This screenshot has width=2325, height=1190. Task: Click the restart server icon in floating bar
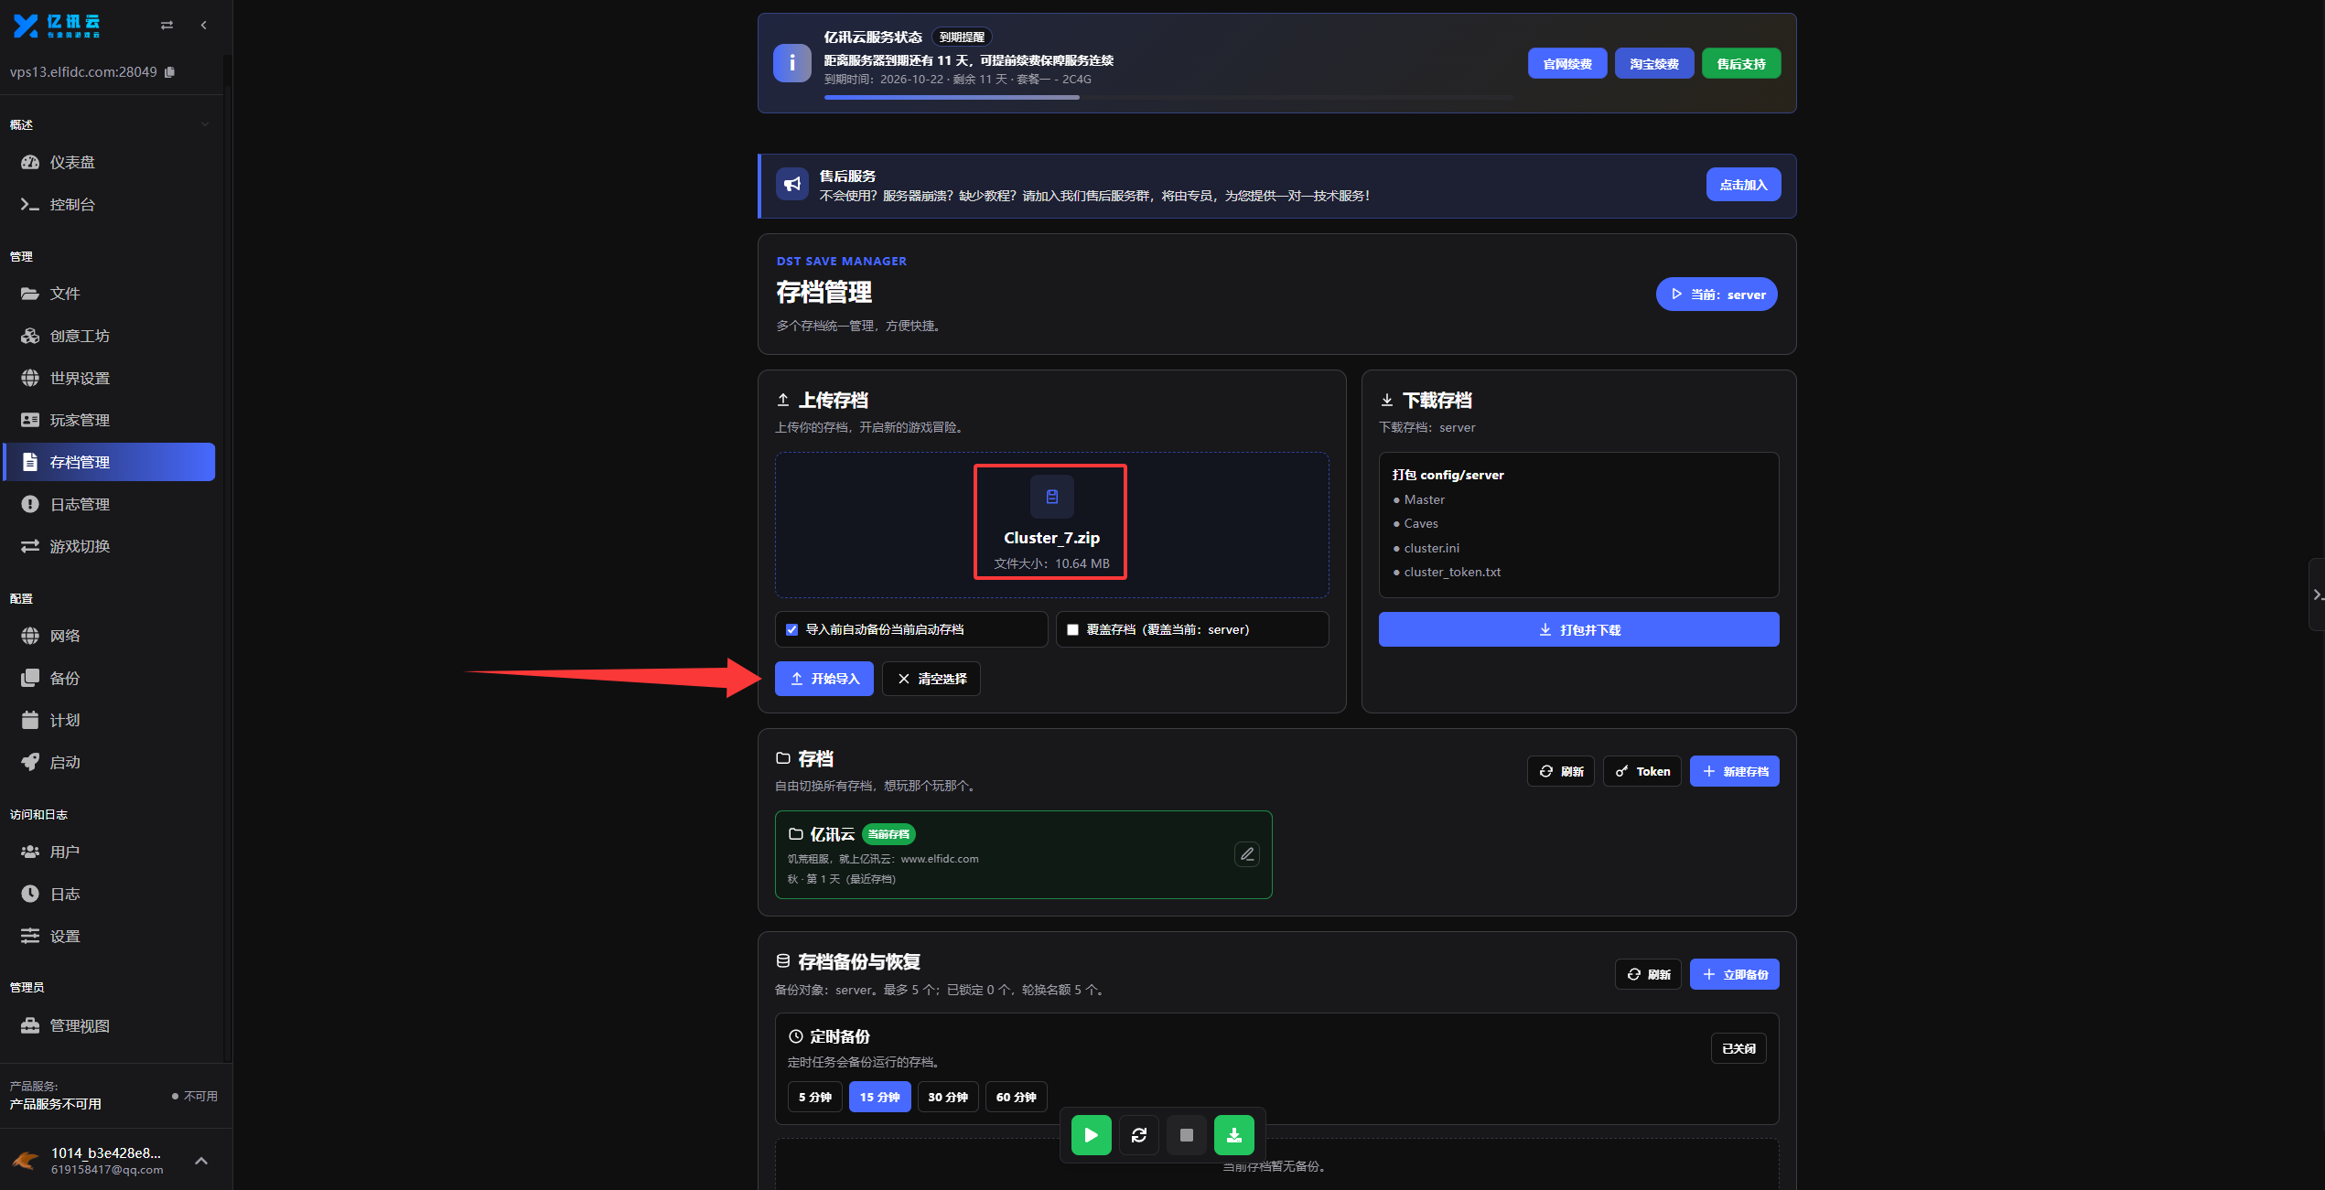pos(1138,1135)
